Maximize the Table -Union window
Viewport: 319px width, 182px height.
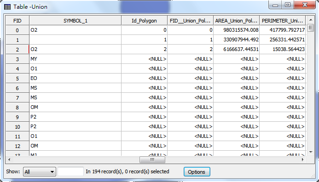287,5
